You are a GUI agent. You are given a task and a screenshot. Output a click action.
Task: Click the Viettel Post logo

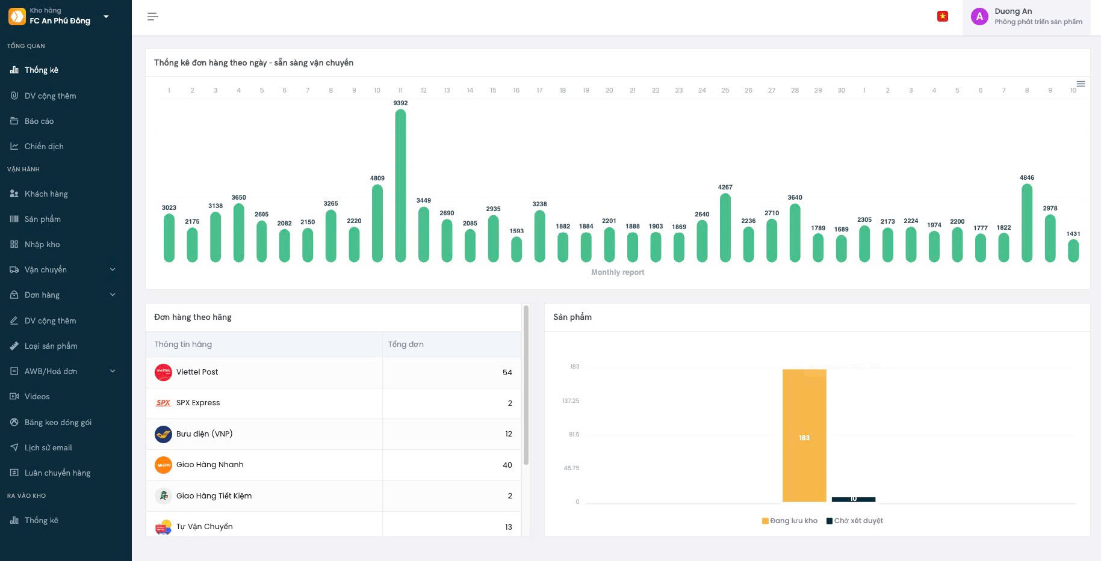[x=163, y=372]
